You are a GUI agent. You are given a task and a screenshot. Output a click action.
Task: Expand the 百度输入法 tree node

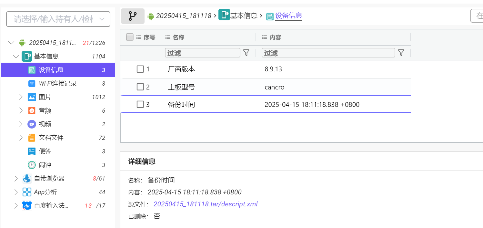pos(16,206)
